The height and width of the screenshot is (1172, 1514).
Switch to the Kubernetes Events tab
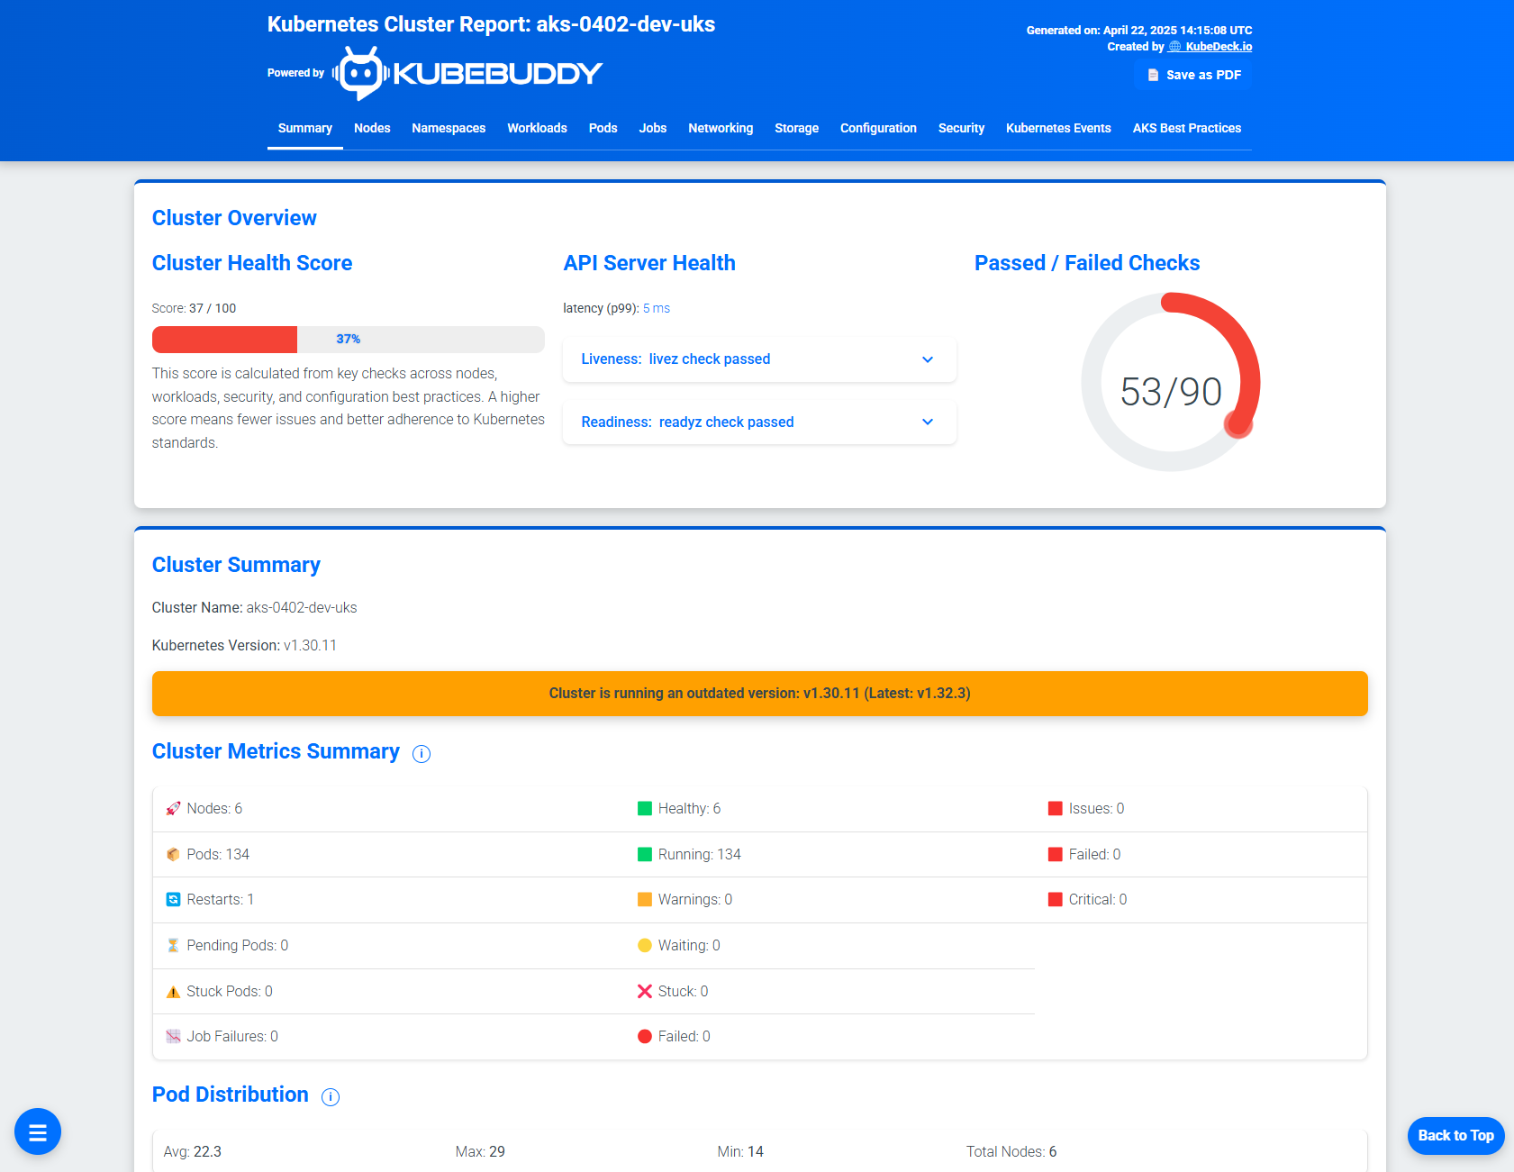[x=1057, y=128]
